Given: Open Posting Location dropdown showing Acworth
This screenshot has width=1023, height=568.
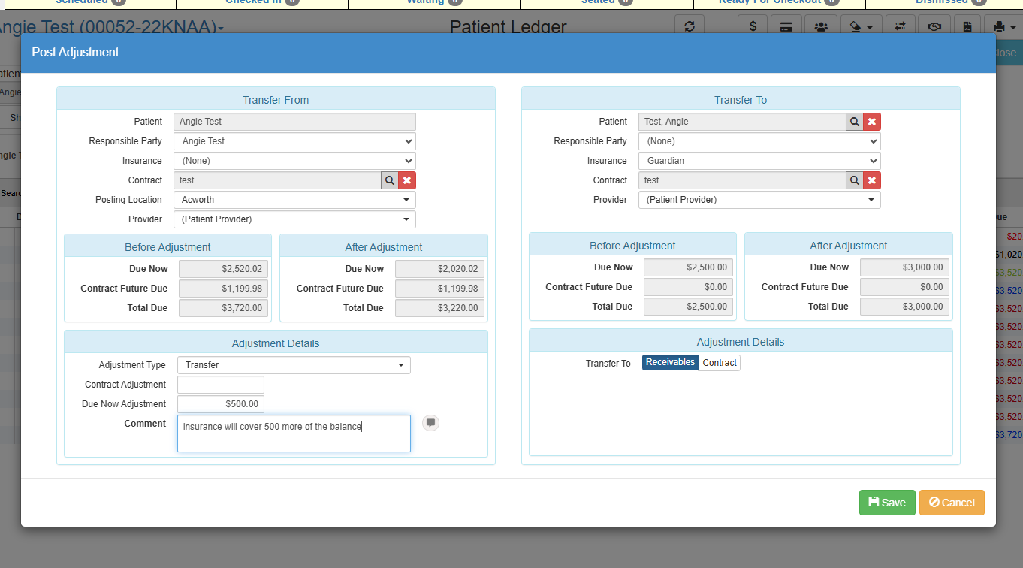Looking at the screenshot, I should click(x=294, y=200).
